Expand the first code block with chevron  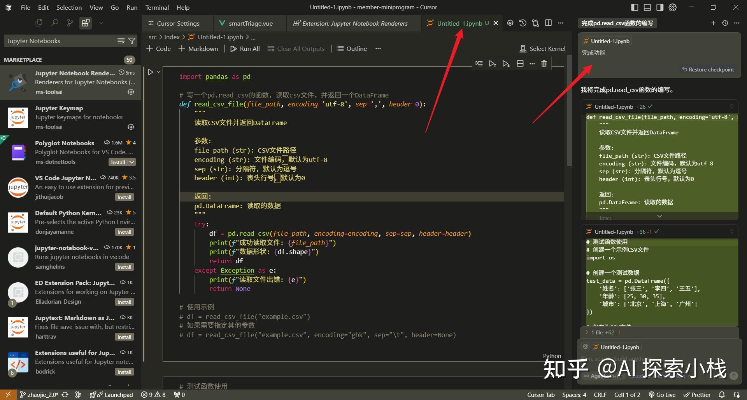659,216
